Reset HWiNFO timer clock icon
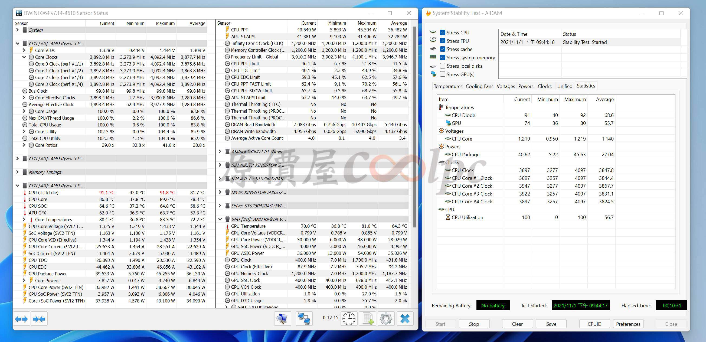 tap(349, 319)
